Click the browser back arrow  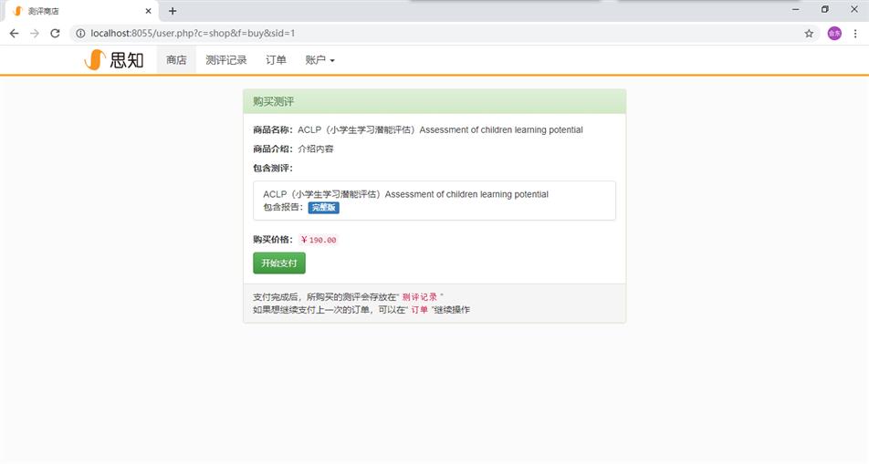[14, 34]
